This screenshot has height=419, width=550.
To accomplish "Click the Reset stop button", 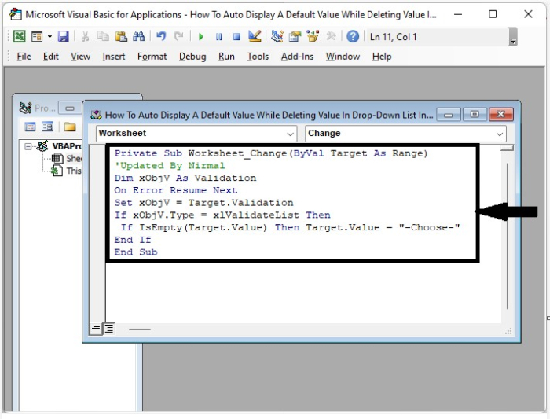I will (x=236, y=36).
